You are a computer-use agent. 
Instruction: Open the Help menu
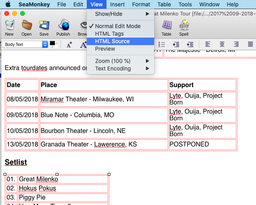click(232, 4)
